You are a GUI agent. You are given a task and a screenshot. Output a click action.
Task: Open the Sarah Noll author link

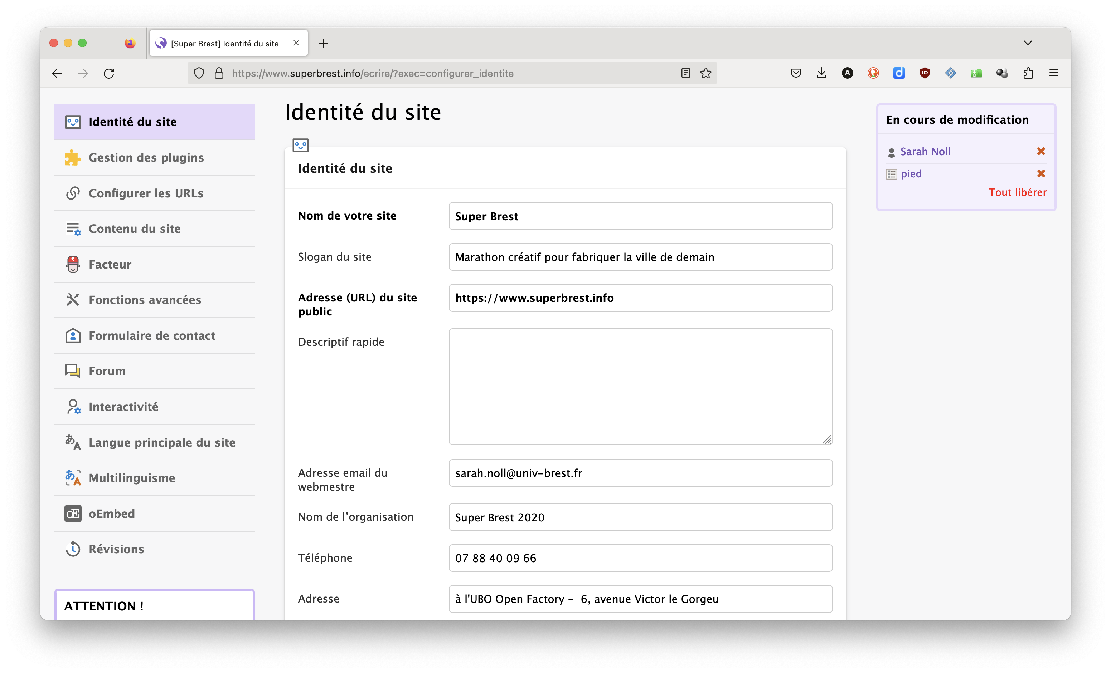(925, 151)
